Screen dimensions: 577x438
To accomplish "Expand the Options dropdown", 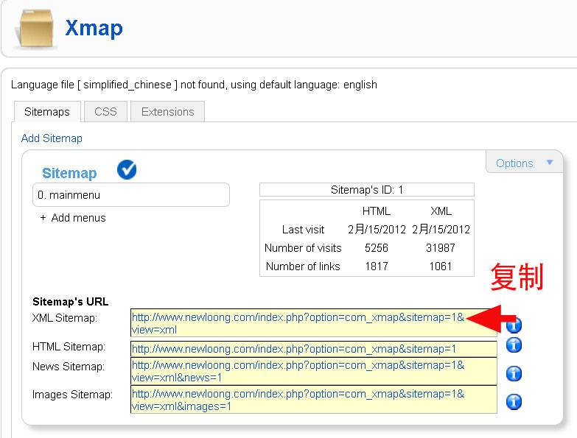I will pos(524,163).
